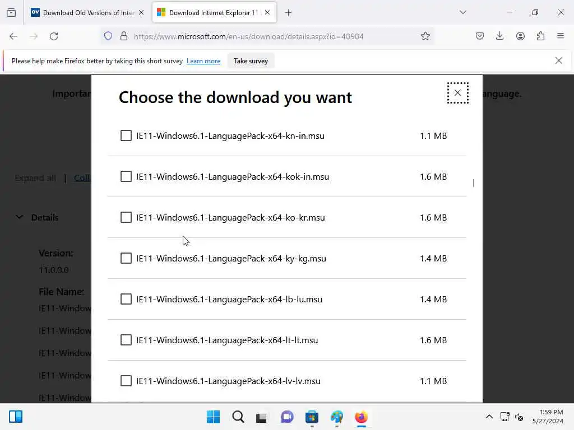Click Expand all link on page
This screenshot has height=430, width=574.
(x=35, y=178)
